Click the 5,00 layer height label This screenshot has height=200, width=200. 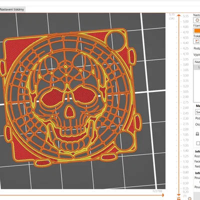click(185, 21)
